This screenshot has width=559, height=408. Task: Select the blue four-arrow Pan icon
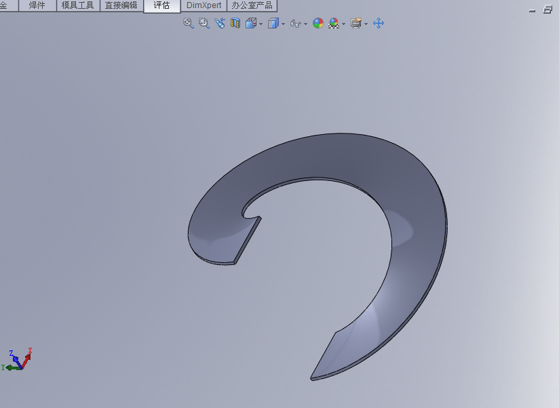pyautogui.click(x=379, y=23)
